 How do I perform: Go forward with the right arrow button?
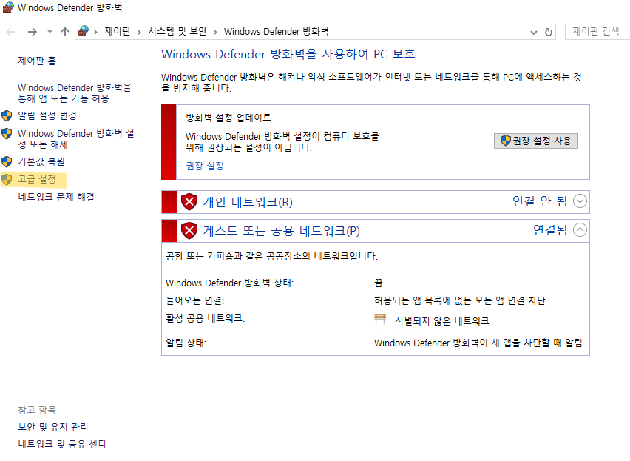[x=33, y=32]
